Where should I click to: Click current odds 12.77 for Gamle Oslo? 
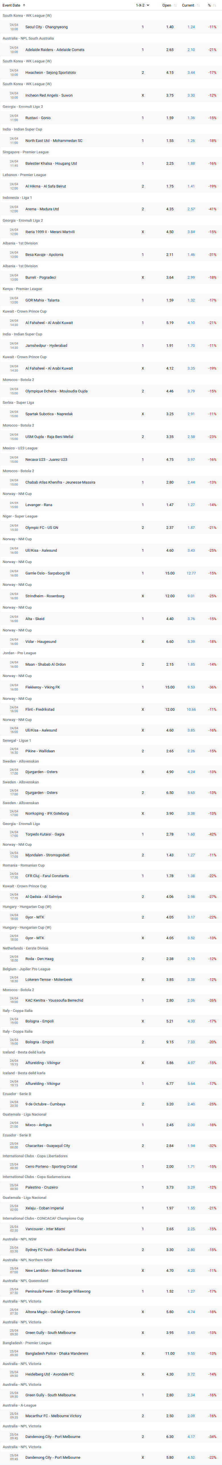click(x=191, y=573)
